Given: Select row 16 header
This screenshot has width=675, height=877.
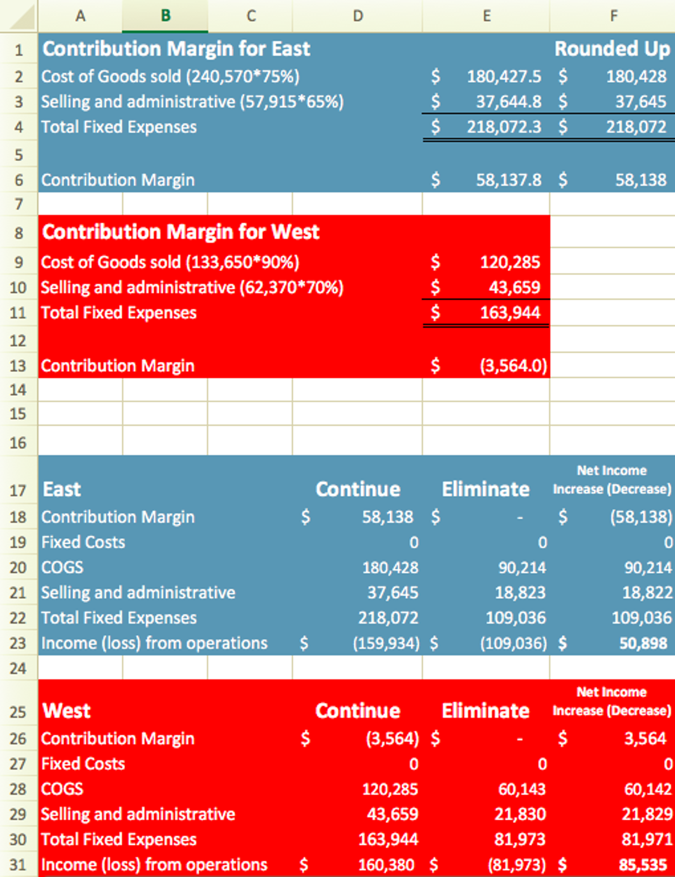Looking at the screenshot, I should pos(19,442).
